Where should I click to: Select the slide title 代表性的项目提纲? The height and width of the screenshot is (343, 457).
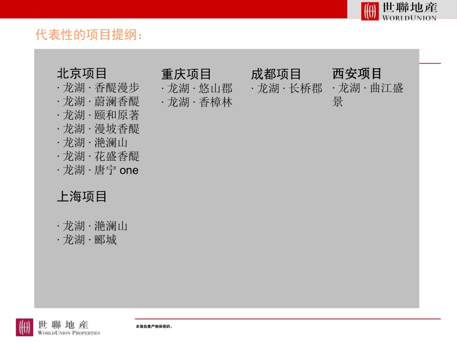[89, 35]
